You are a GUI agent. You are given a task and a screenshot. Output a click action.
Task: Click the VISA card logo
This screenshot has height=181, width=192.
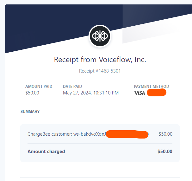pos(139,93)
